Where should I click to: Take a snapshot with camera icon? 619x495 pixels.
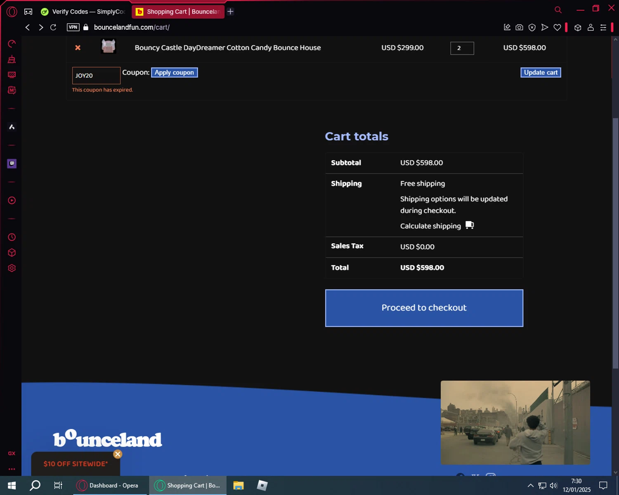pyautogui.click(x=520, y=27)
